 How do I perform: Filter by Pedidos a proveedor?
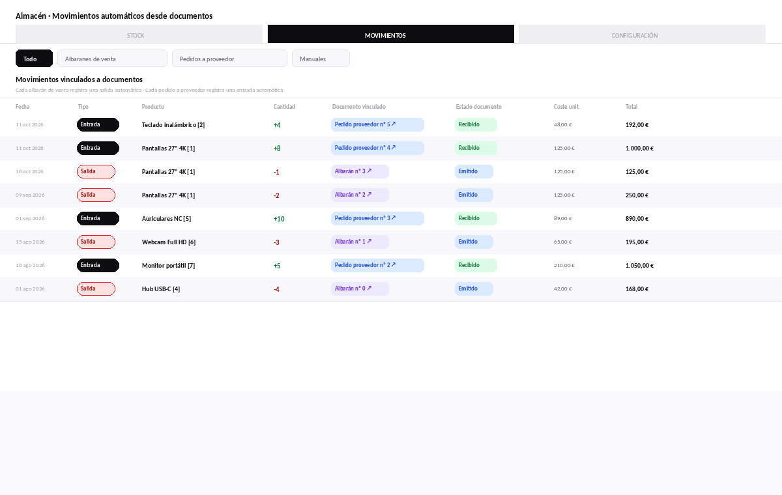[229, 59]
